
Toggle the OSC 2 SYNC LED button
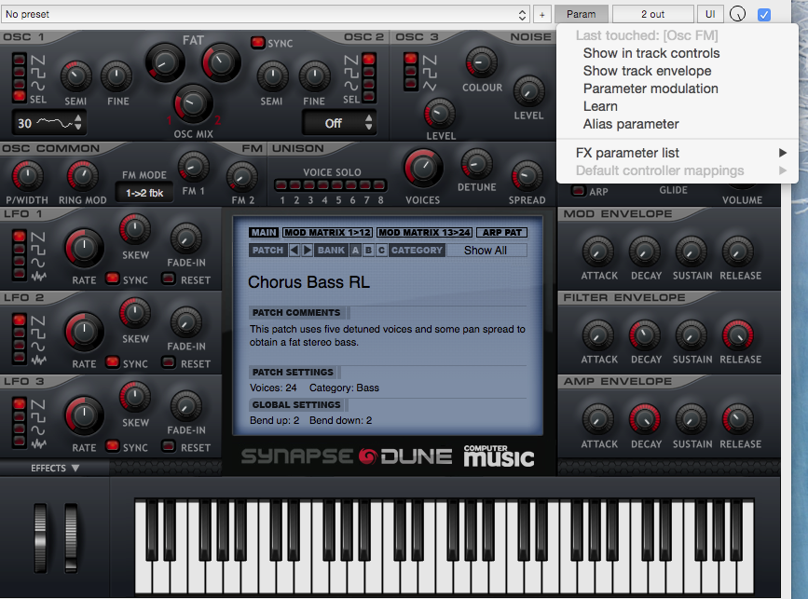257,42
